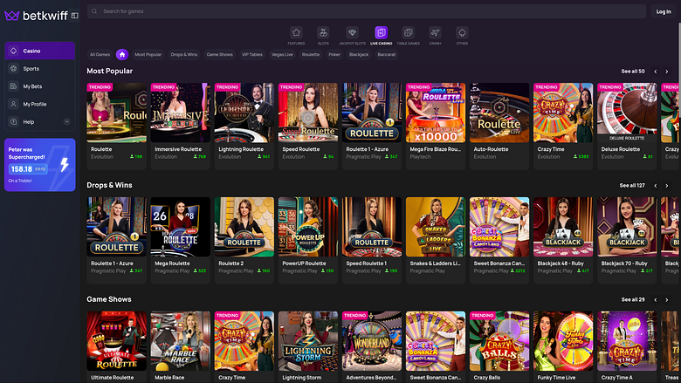Click the Log In button

664,11
